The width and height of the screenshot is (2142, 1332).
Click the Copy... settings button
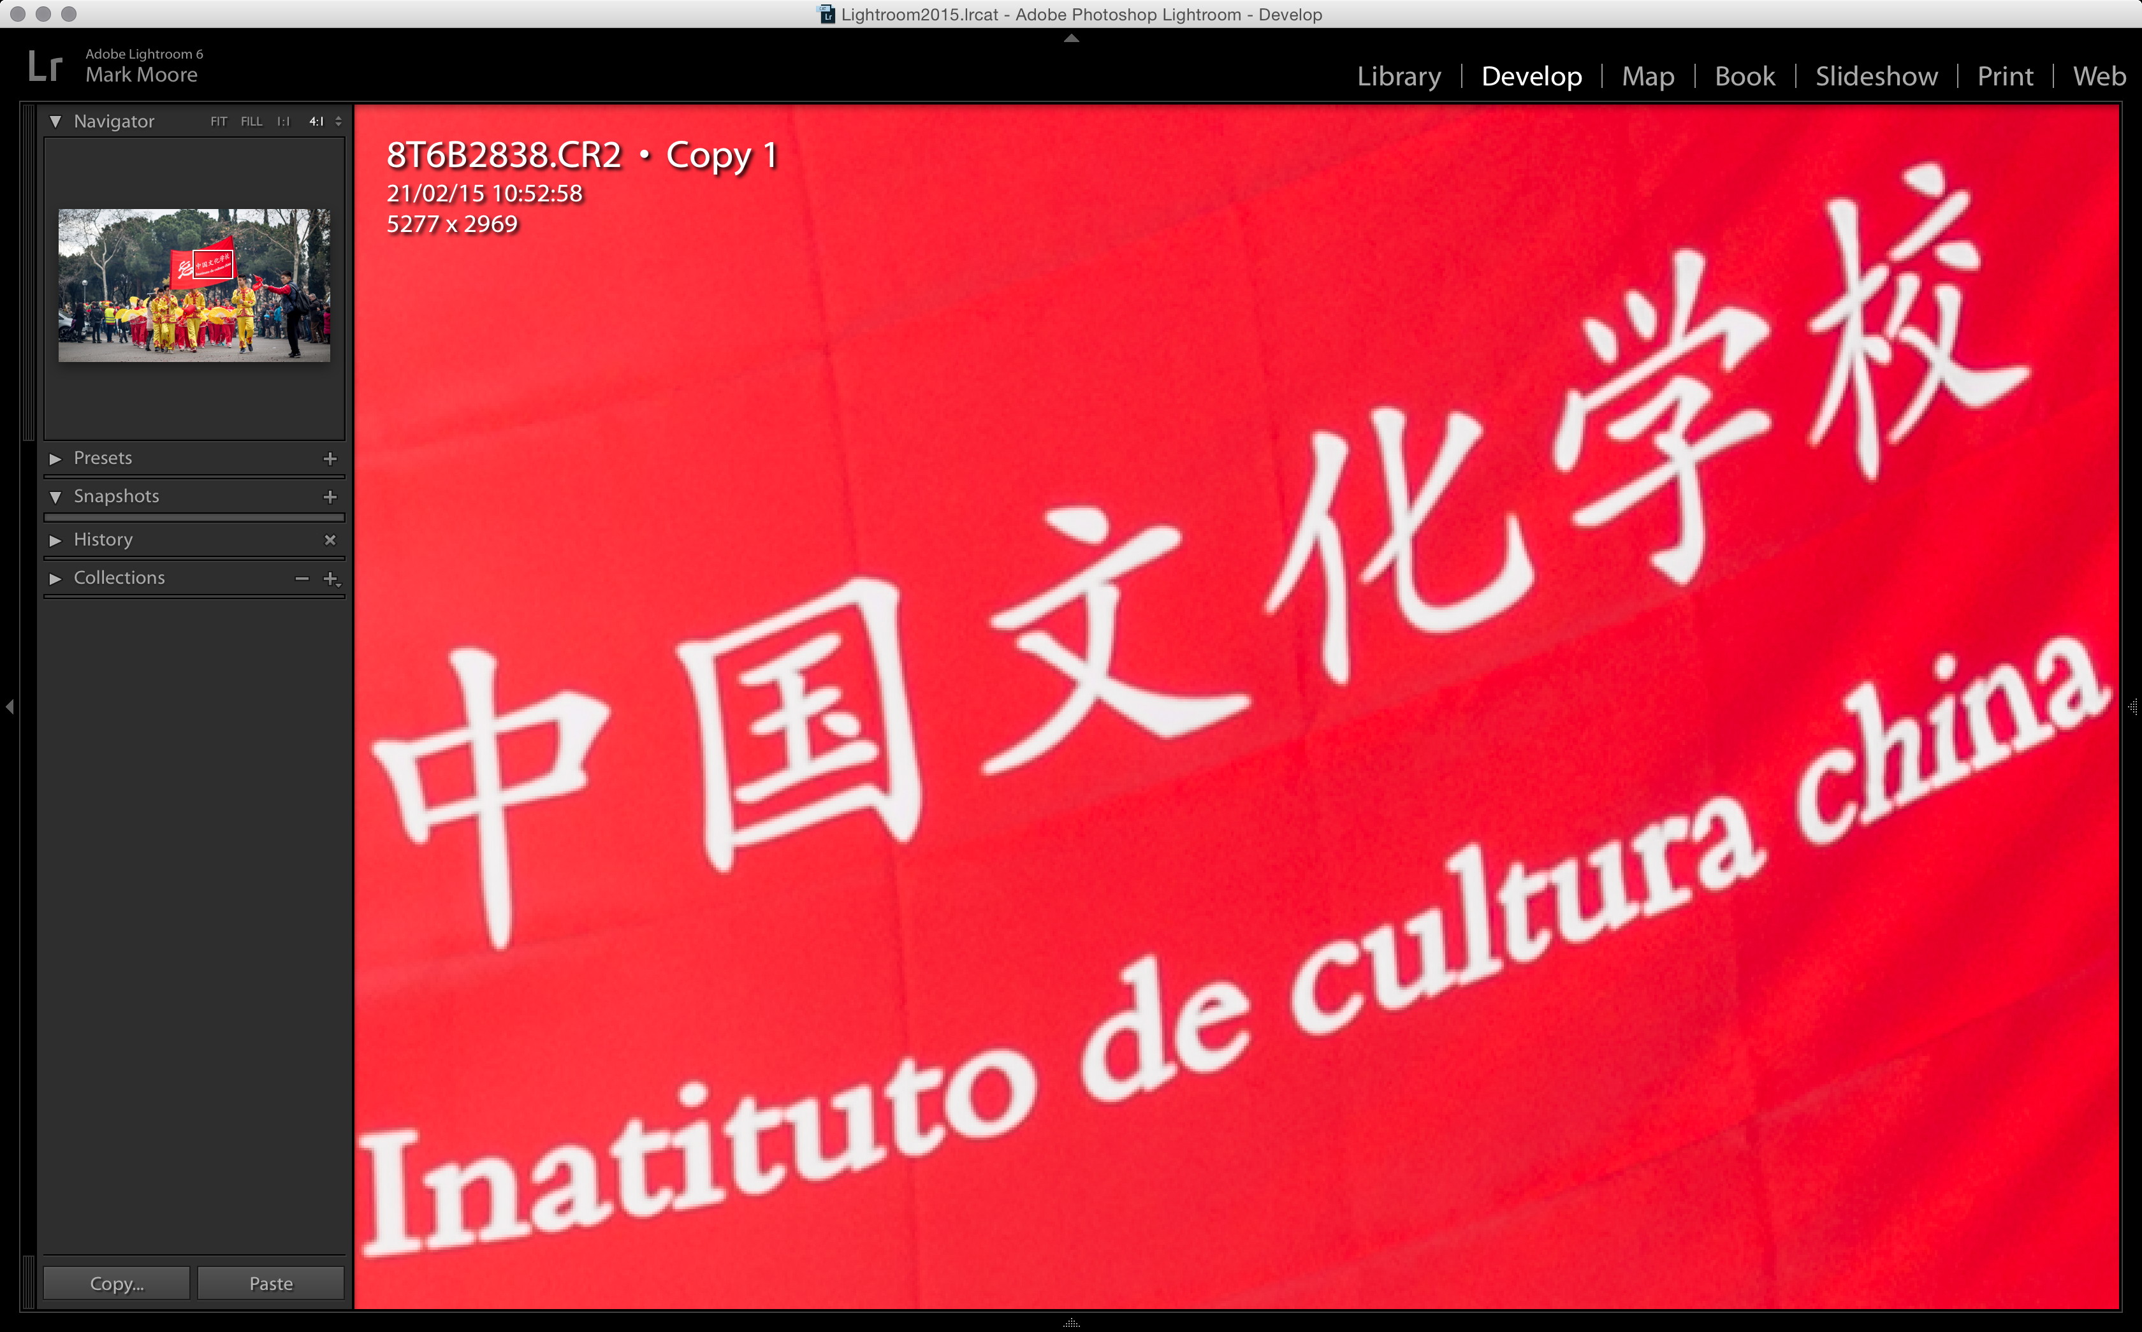click(x=116, y=1284)
